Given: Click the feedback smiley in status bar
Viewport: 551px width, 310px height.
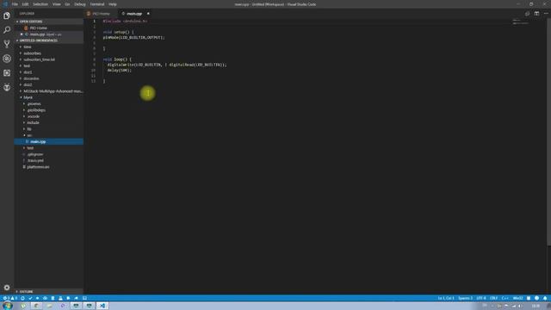Looking at the screenshot, I should pos(536,298).
